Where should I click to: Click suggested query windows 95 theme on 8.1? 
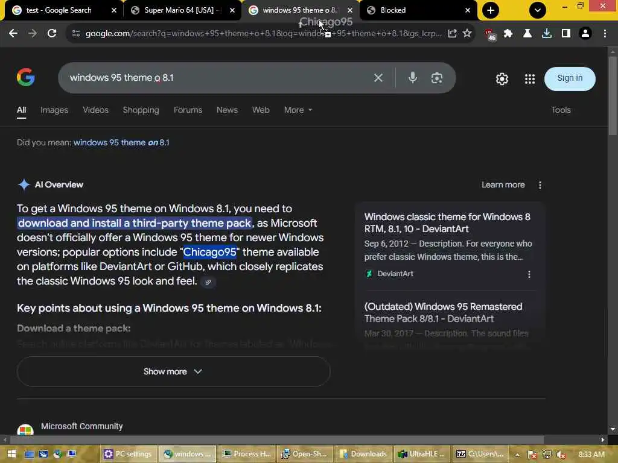click(121, 142)
